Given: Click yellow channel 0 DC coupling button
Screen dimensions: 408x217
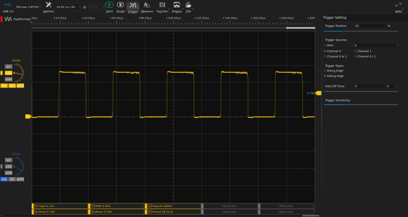Looking at the screenshot, I should tap(12, 86).
